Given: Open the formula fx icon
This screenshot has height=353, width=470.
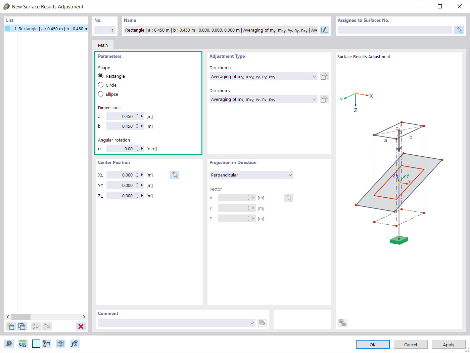Looking at the screenshot, I should [x=75, y=344].
